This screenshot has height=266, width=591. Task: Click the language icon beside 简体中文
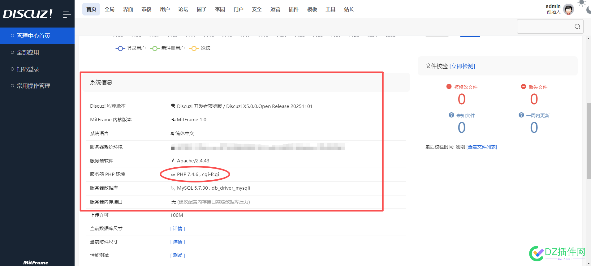pos(172,134)
